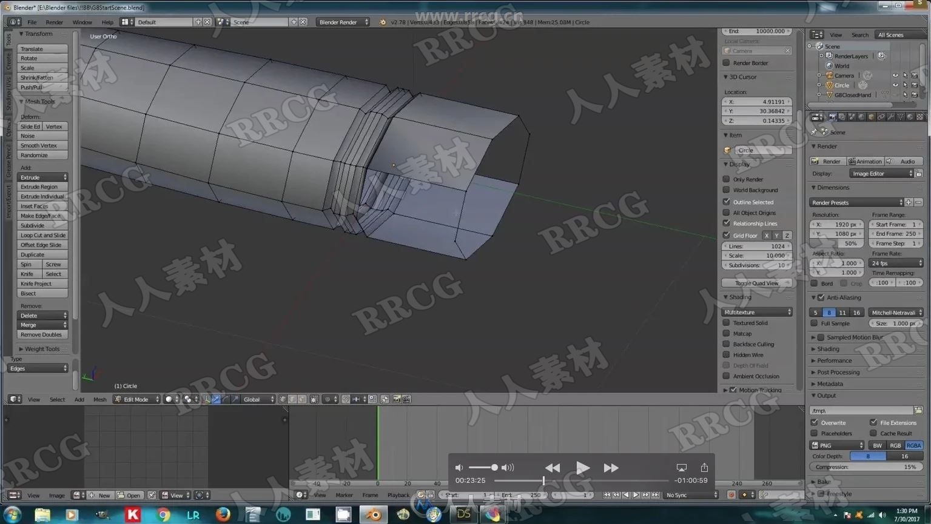
Task: Enable the Render Border checkbox
Action: (x=726, y=62)
